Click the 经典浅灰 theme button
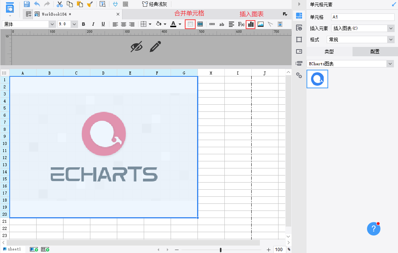 point(155,4)
